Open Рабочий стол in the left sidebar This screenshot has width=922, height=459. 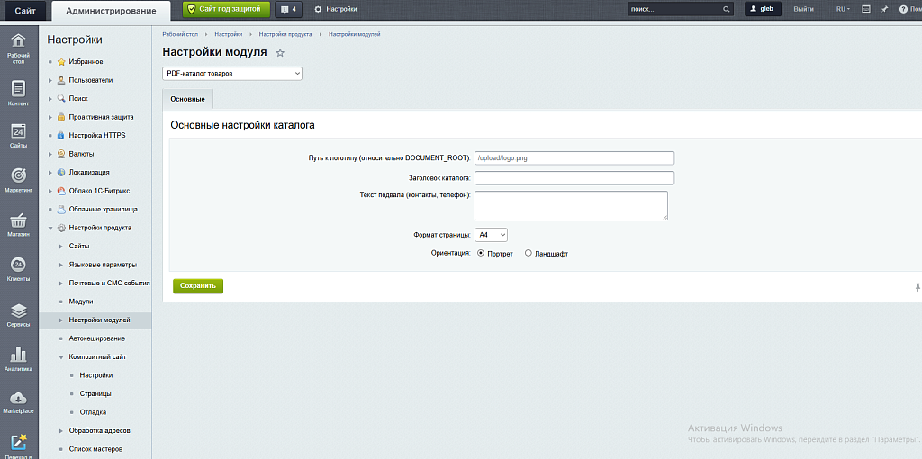click(19, 49)
